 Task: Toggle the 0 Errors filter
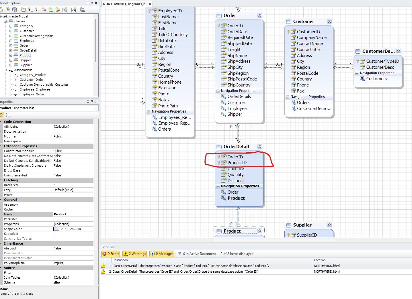[111, 254]
